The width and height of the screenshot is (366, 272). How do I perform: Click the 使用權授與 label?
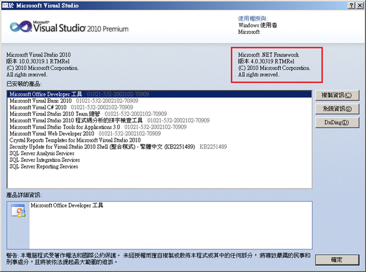(x=253, y=18)
